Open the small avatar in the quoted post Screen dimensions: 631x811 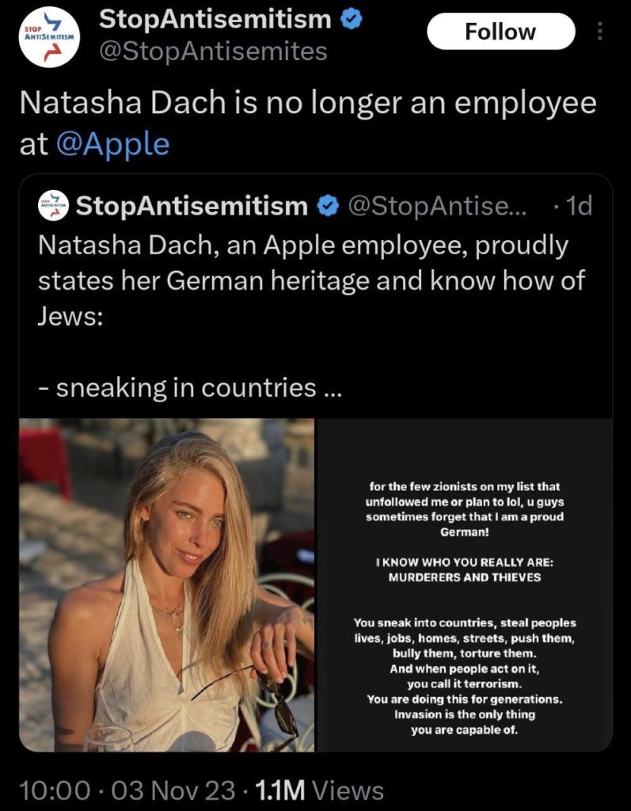pos(52,206)
